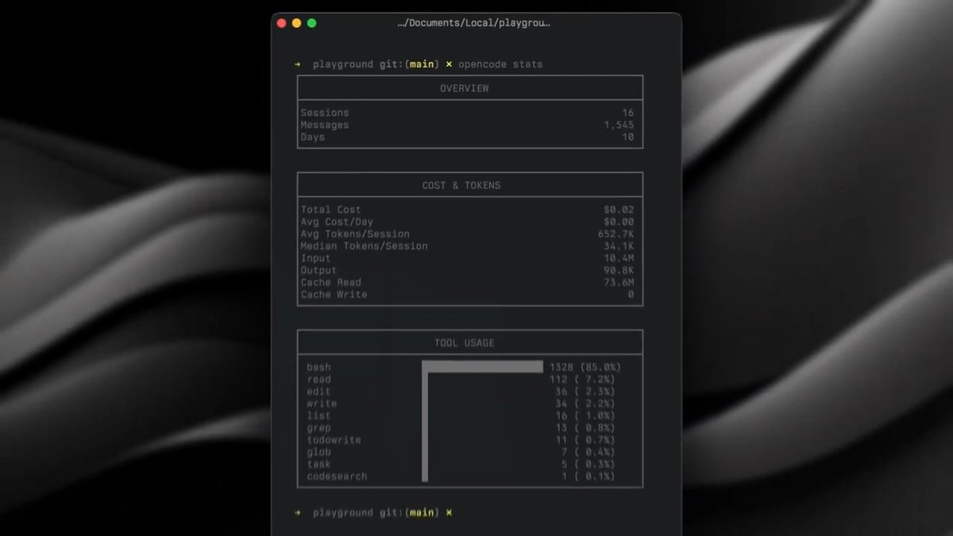Click the read count '112 ( 7.2%)'

(582, 380)
